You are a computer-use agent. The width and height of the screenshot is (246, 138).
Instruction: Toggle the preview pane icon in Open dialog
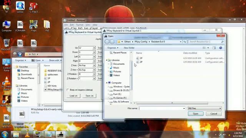click(x=214, y=48)
